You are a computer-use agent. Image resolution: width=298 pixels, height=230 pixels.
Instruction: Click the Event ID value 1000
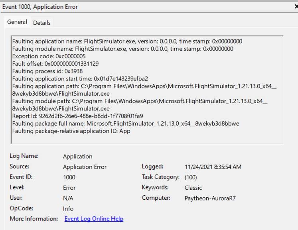point(69,177)
